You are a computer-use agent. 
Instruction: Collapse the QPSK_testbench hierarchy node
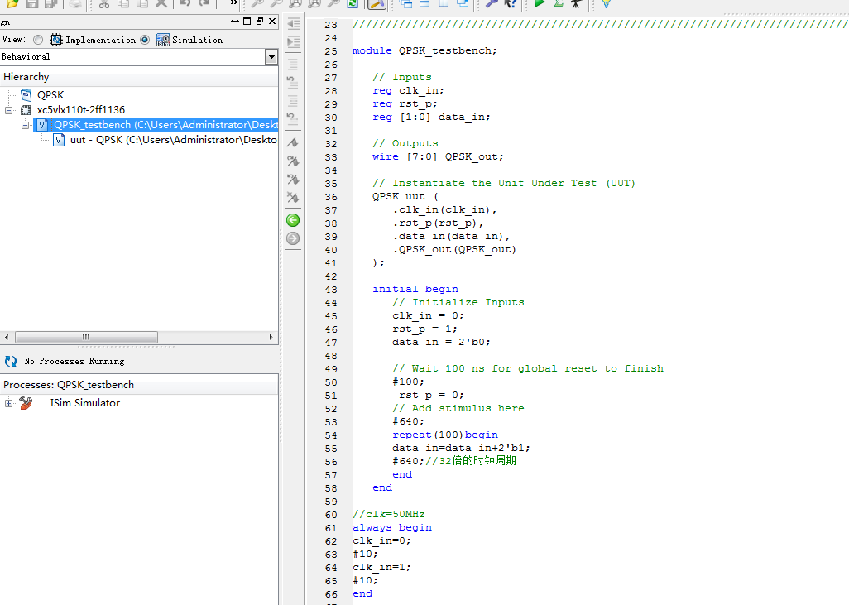coord(26,125)
